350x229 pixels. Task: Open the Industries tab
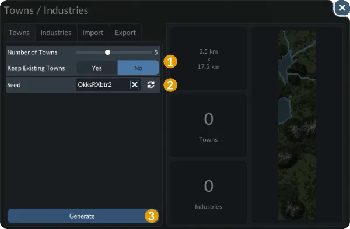pyautogui.click(x=56, y=33)
